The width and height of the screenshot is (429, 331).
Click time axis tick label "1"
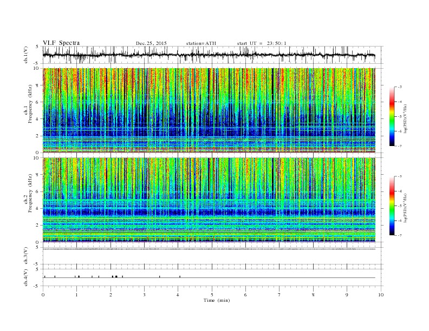click(x=76, y=295)
